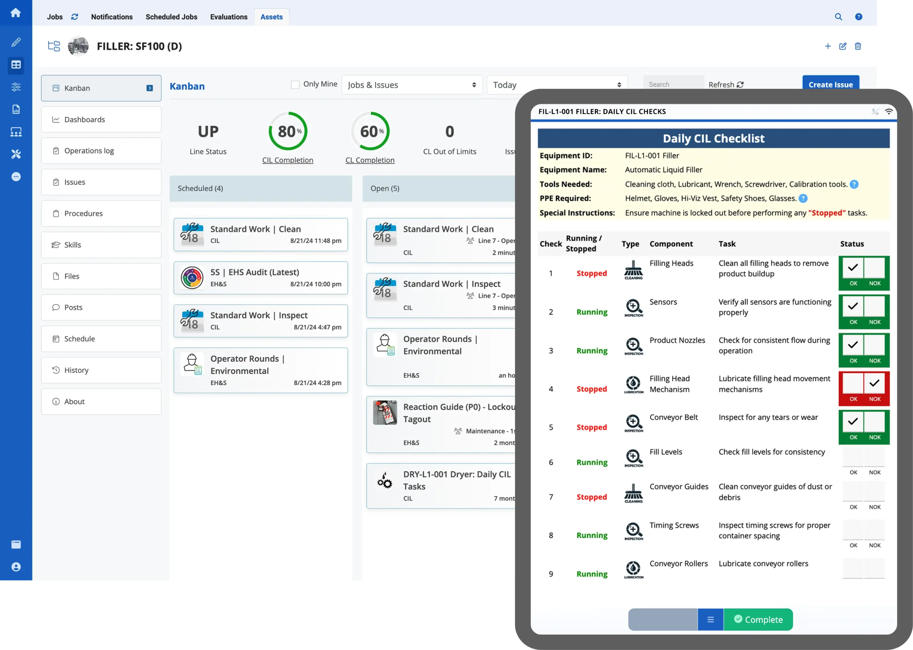Click the cleaning icon for Filling Heads

(633, 270)
